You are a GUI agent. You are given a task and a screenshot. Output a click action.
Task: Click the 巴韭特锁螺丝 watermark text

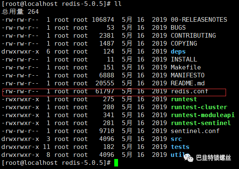coord(213,158)
